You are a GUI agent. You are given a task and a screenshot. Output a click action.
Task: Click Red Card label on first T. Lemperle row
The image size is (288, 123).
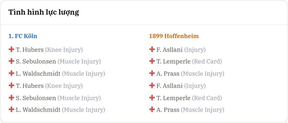[207, 62]
